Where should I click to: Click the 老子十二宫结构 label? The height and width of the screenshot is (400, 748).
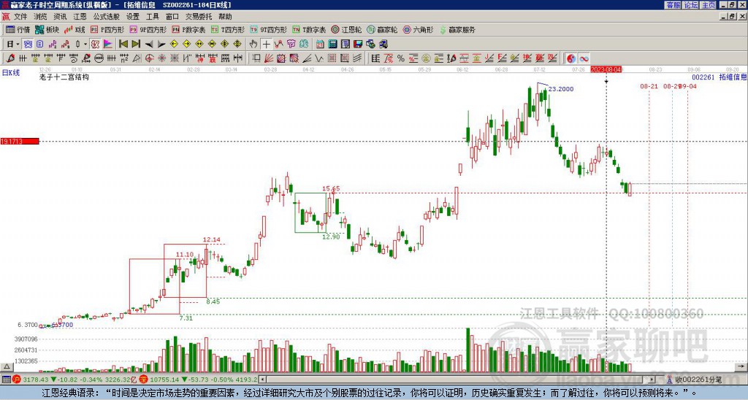tap(64, 77)
